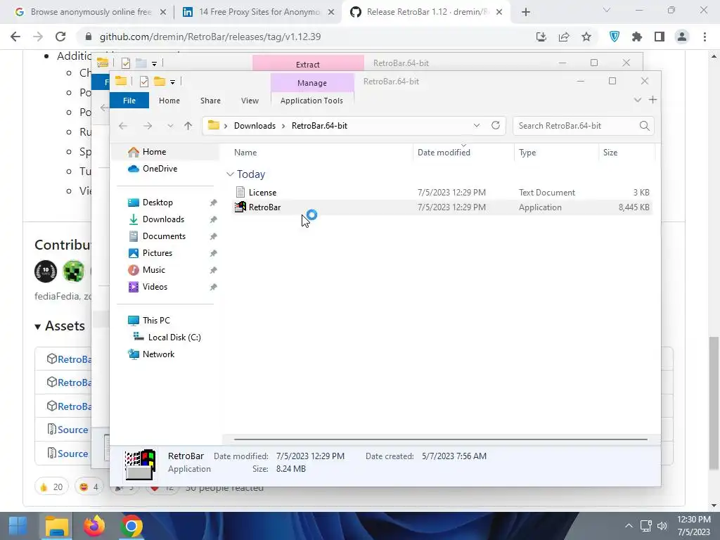Go up one folder level

[x=188, y=126]
